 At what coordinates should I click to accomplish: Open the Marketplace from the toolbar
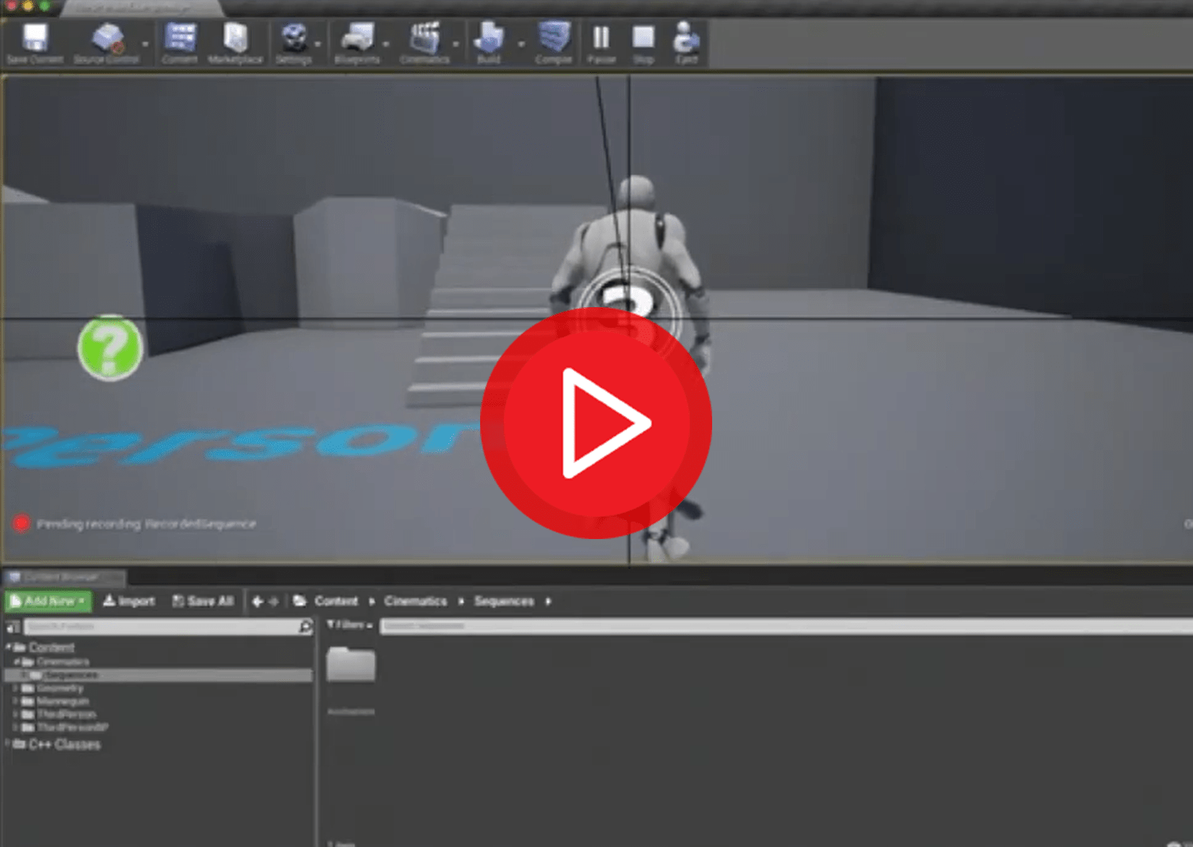point(235,41)
